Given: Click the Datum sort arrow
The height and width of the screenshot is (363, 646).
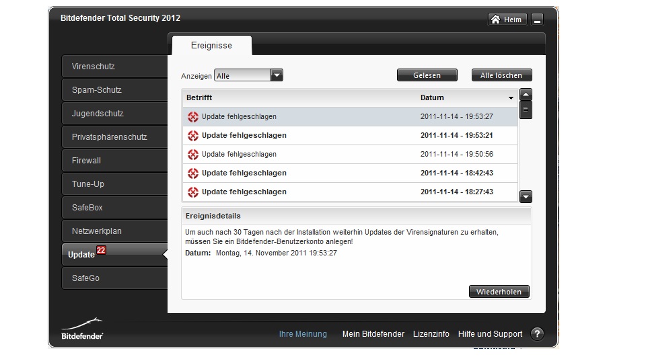Looking at the screenshot, I should click(511, 98).
